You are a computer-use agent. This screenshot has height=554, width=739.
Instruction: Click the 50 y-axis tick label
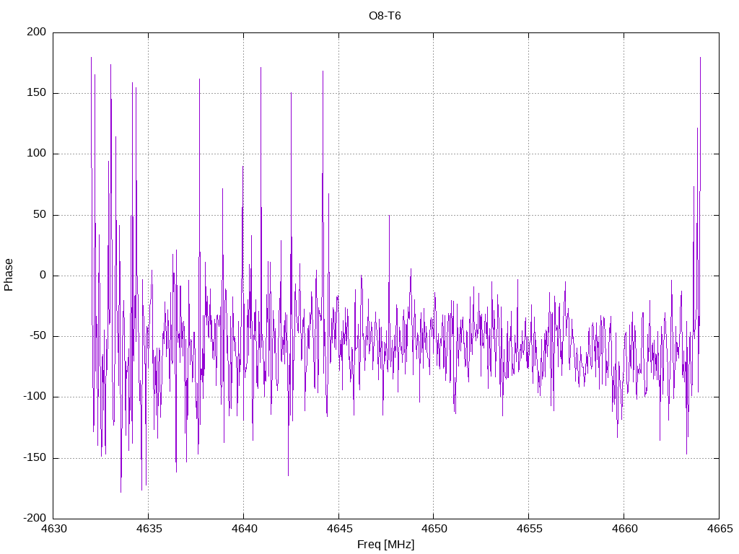tap(40, 215)
